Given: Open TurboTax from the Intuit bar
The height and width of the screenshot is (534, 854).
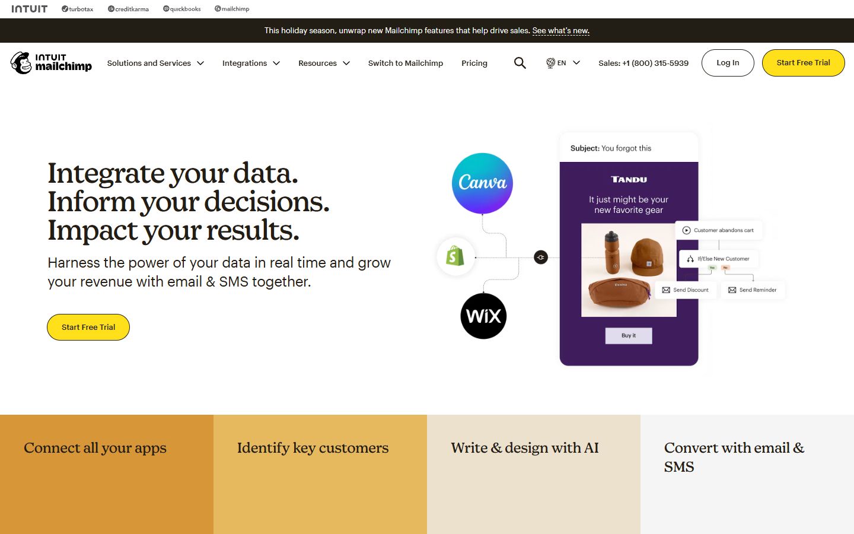Looking at the screenshot, I should 77,9.
